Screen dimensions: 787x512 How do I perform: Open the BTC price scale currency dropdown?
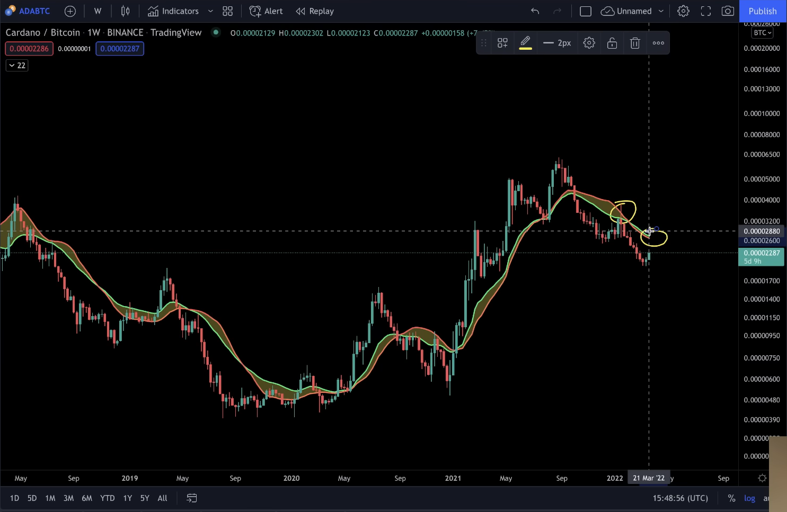pos(763,33)
